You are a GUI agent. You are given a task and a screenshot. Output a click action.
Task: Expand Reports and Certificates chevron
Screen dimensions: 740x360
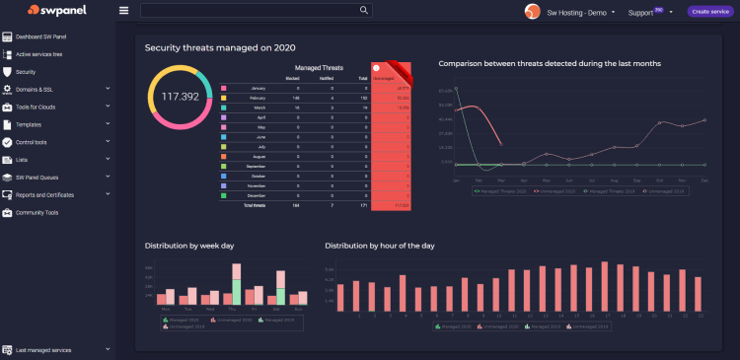coord(108,193)
